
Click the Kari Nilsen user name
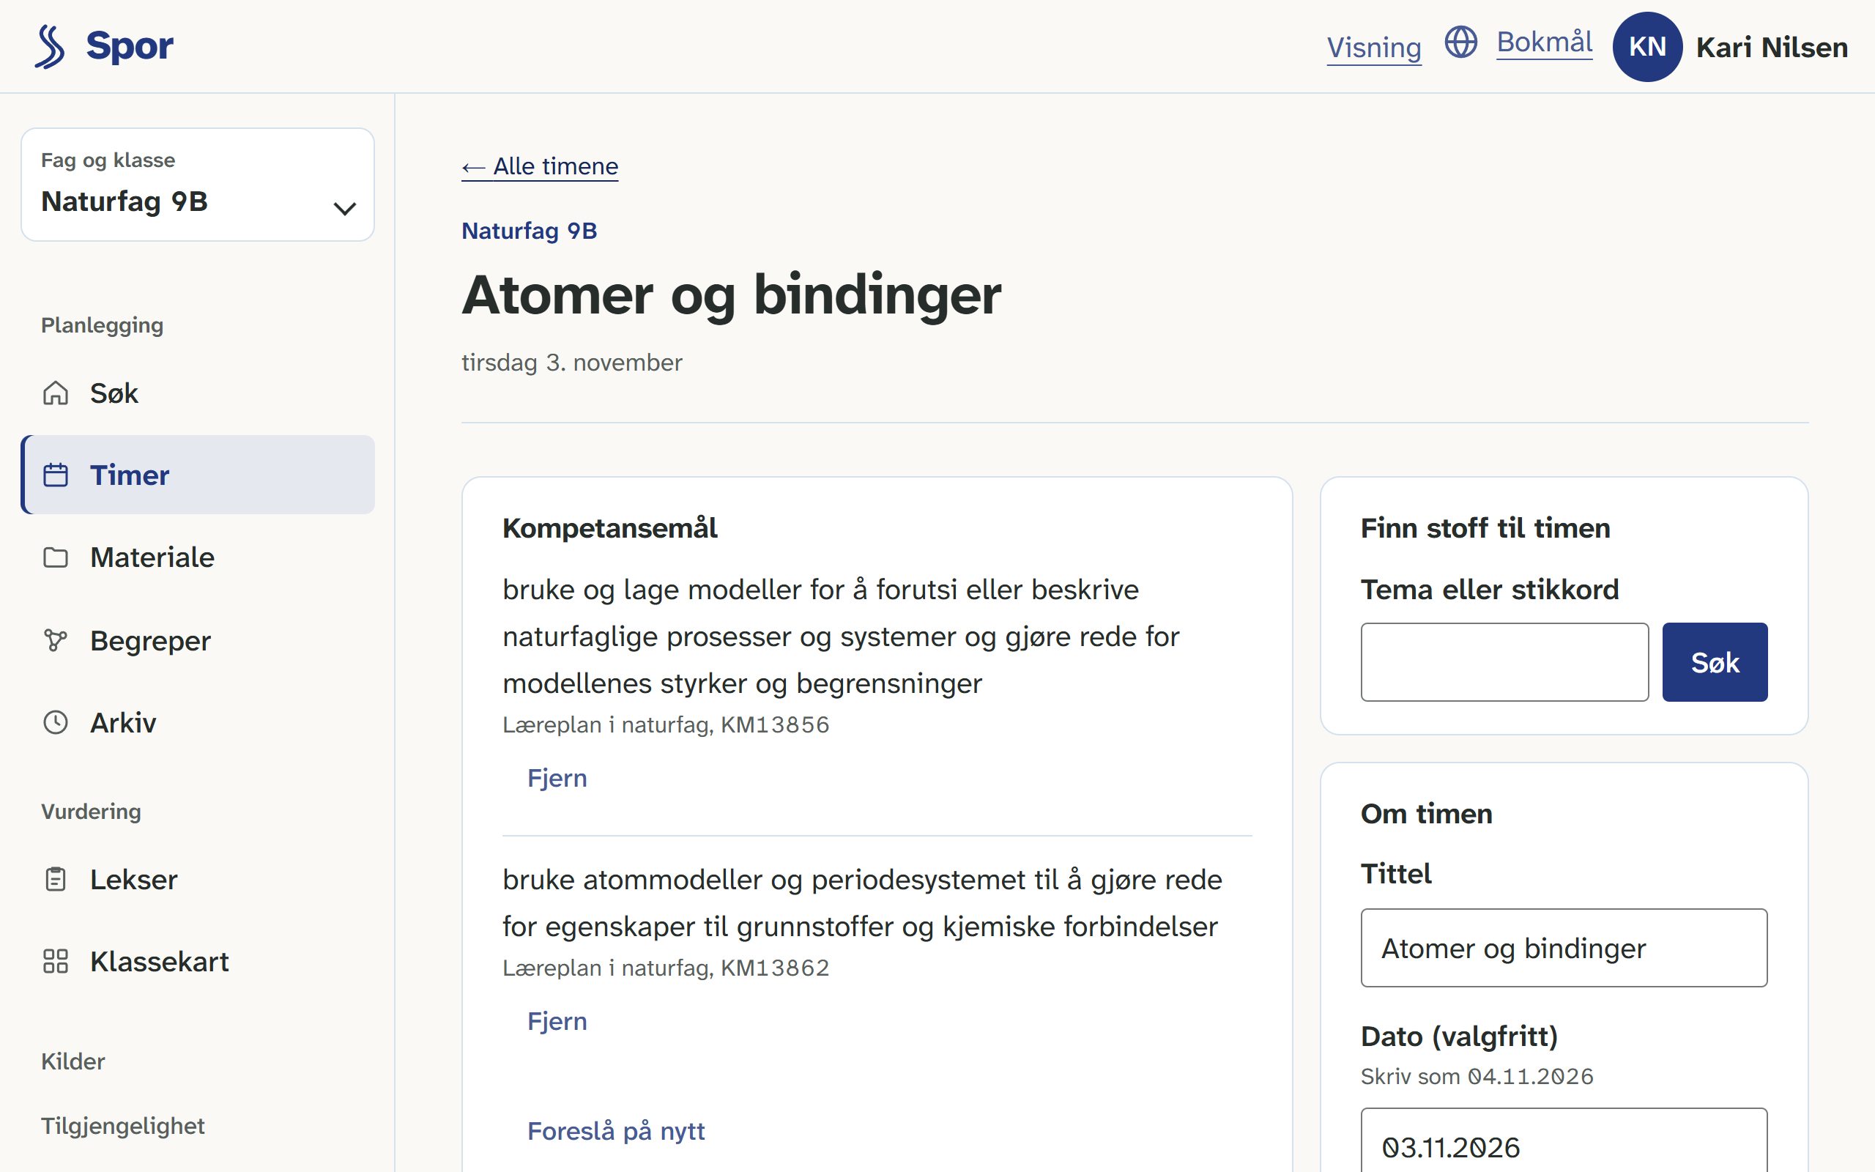coord(1772,48)
